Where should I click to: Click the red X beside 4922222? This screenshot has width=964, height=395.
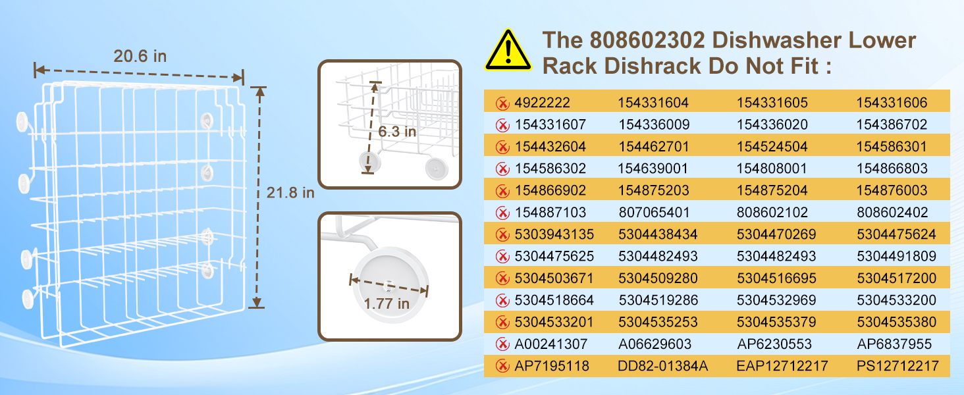coord(502,102)
